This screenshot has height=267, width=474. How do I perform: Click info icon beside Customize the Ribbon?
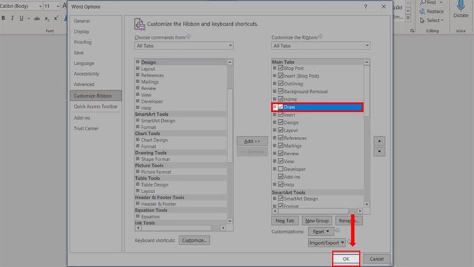pyautogui.click(x=320, y=37)
